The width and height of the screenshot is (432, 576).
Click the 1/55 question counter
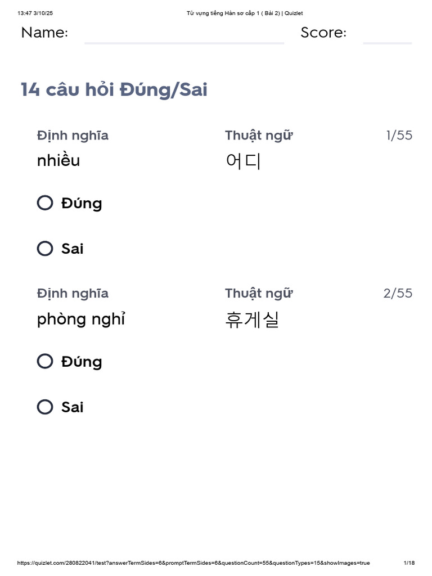[x=399, y=136]
